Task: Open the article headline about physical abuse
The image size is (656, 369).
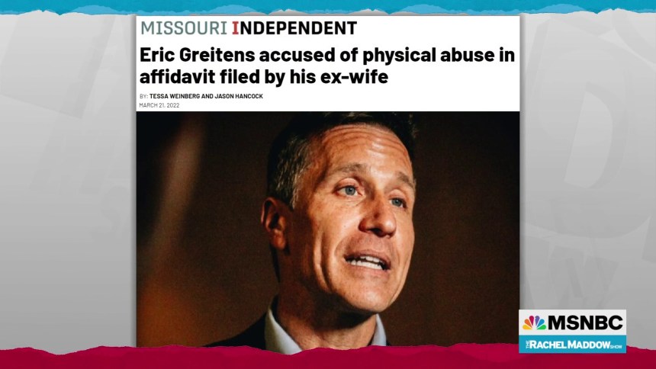Action: [x=326, y=66]
